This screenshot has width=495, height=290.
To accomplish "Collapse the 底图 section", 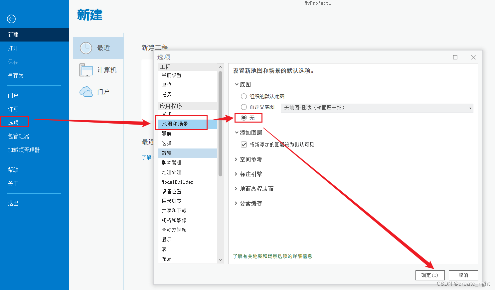I will click(x=237, y=84).
